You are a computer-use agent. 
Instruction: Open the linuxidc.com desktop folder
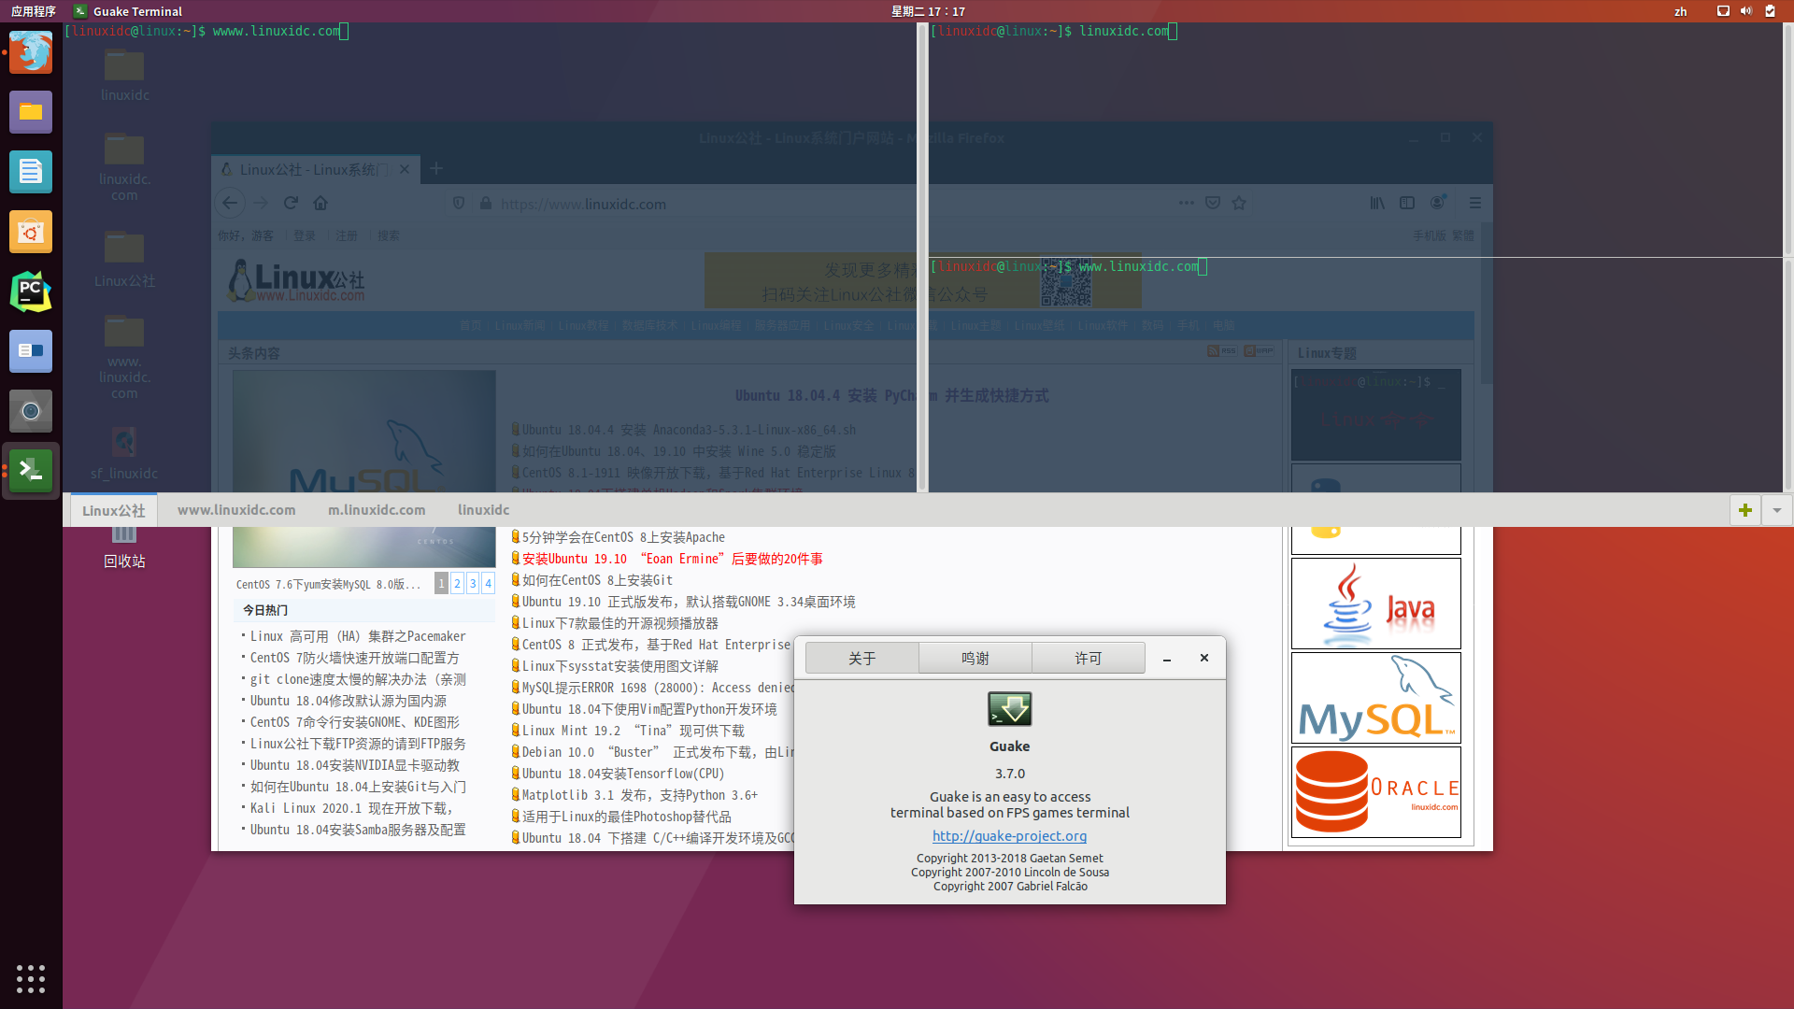point(124,166)
